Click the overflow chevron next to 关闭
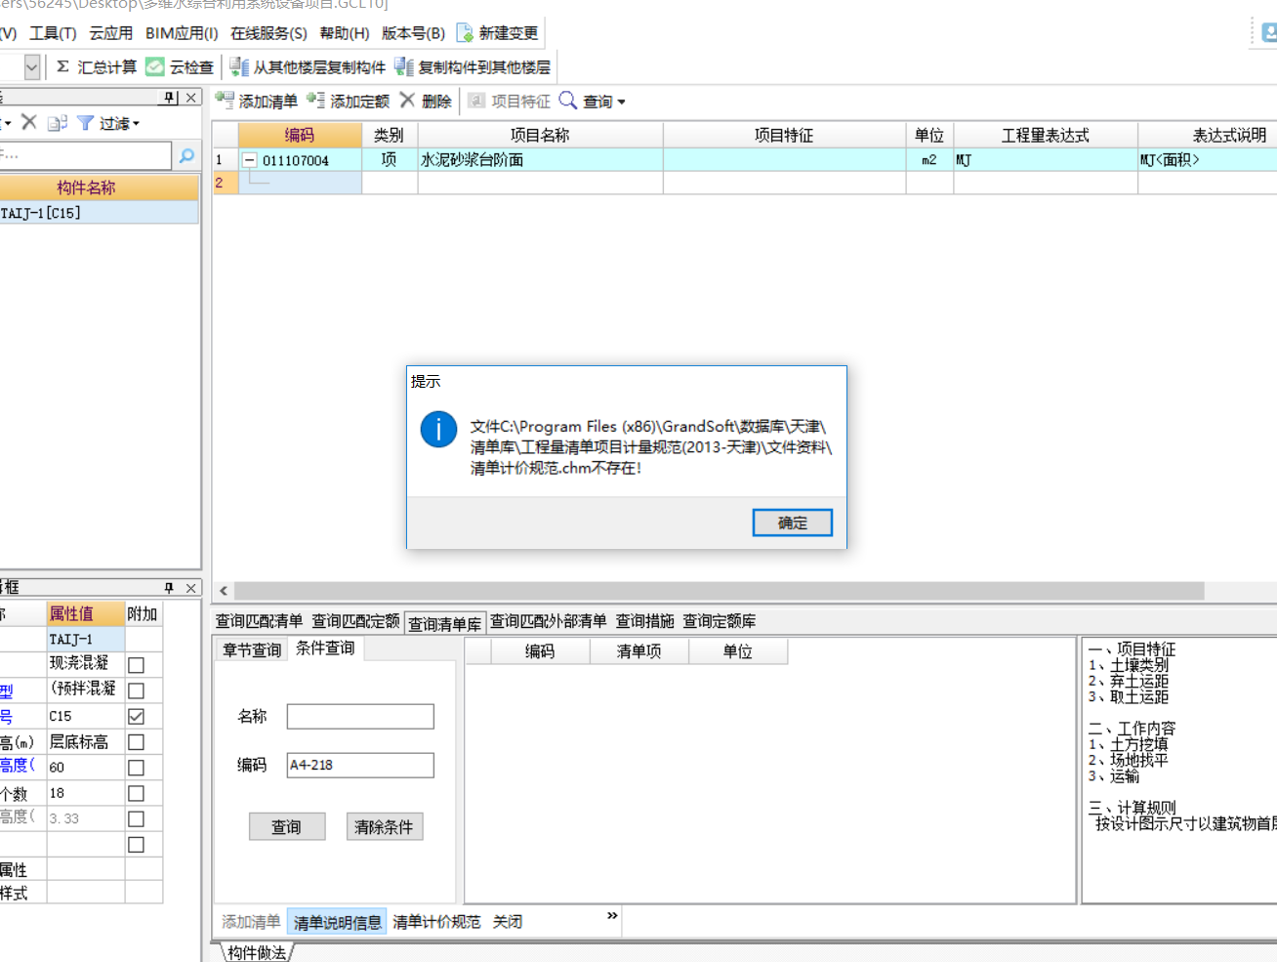The height and width of the screenshot is (962, 1277). [x=612, y=916]
